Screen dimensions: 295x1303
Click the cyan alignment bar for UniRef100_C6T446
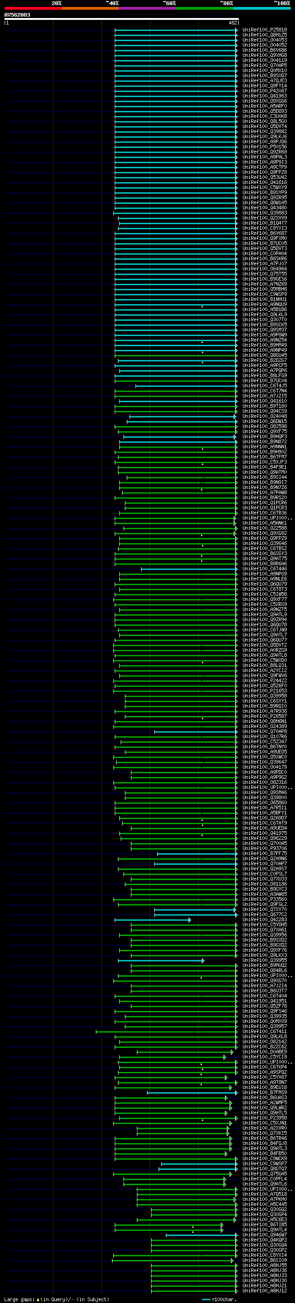coord(189,569)
